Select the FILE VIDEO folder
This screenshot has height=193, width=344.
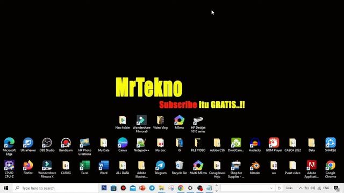(x=198, y=145)
